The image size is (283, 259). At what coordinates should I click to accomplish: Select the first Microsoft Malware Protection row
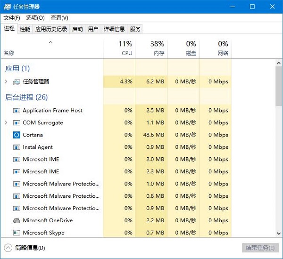61,184
